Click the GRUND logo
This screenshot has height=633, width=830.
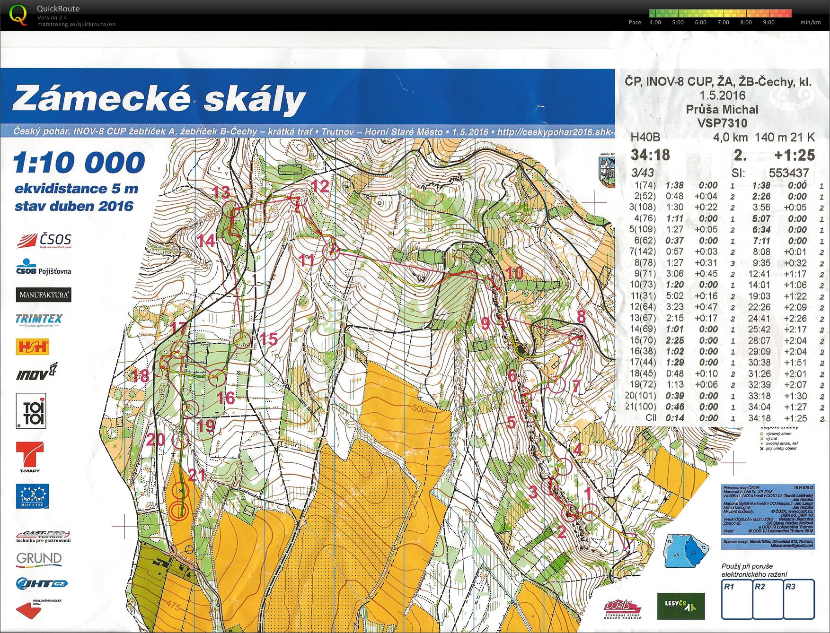(x=39, y=559)
